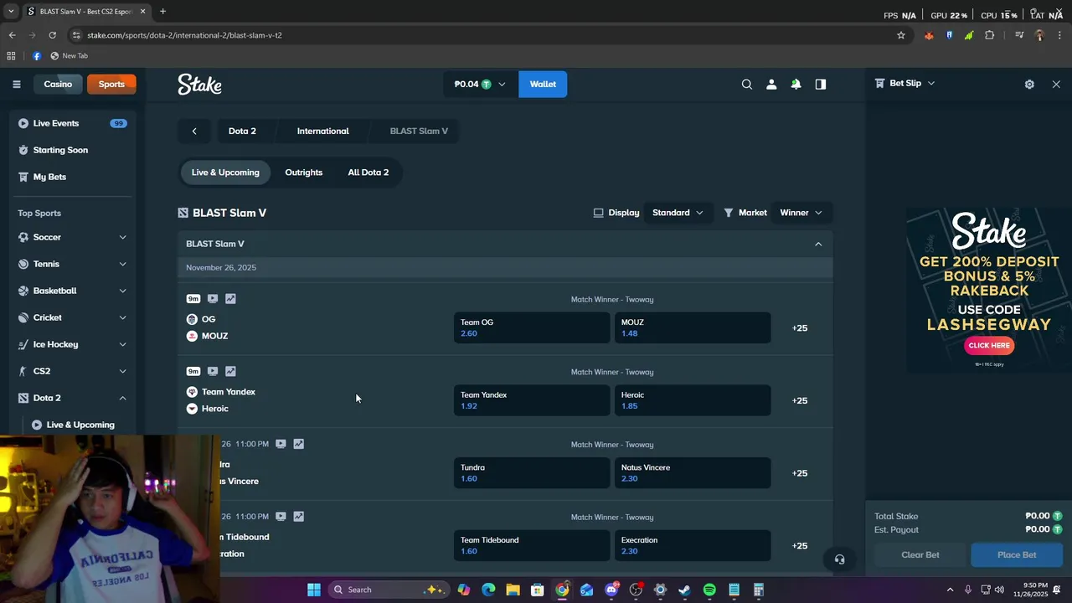Bet on MOUZ at 1.48

pos(693,327)
